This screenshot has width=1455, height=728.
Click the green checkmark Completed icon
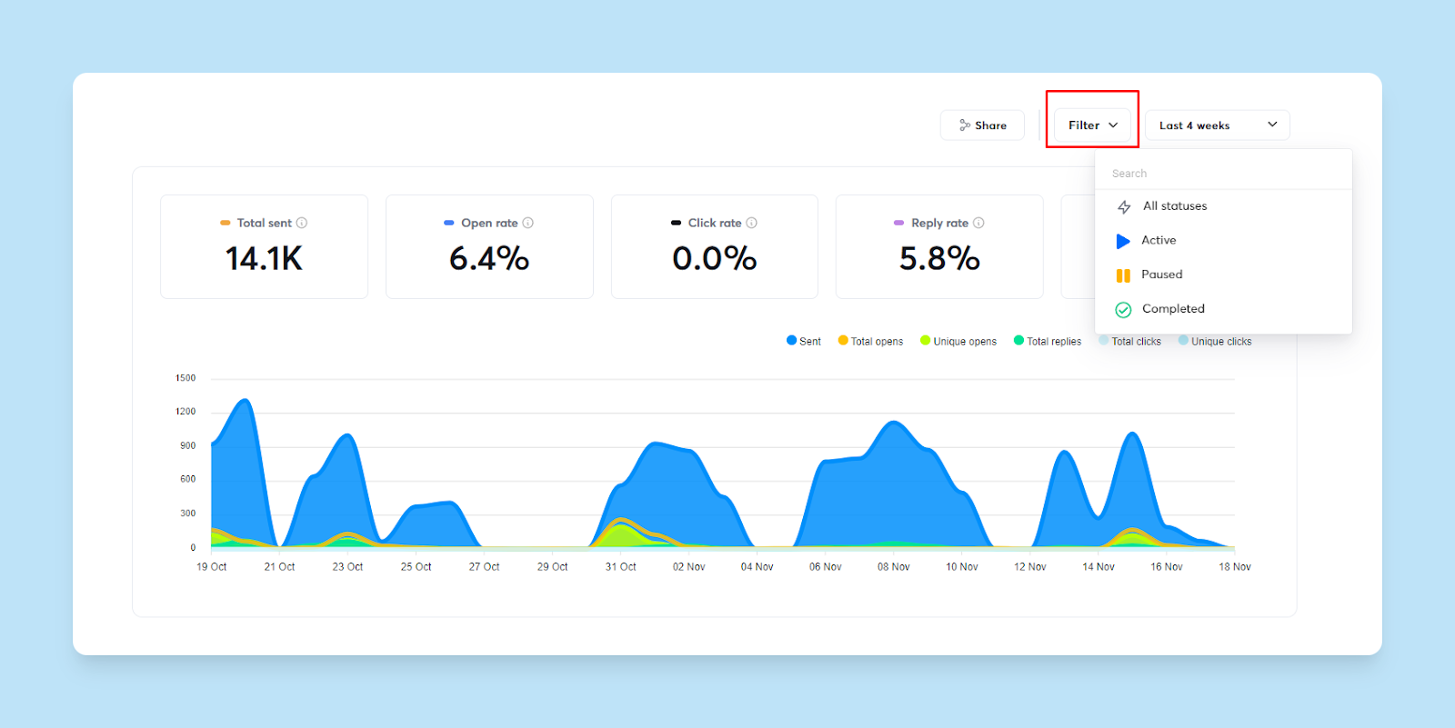[1123, 310]
